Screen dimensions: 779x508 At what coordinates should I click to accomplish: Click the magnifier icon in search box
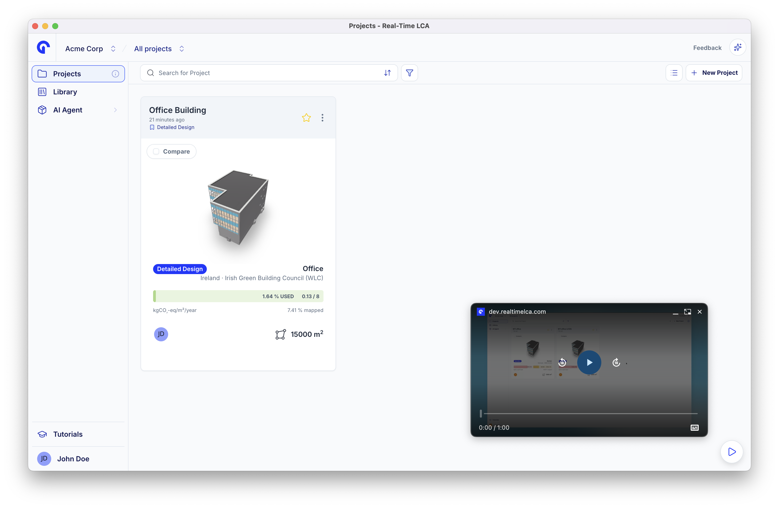click(x=151, y=73)
